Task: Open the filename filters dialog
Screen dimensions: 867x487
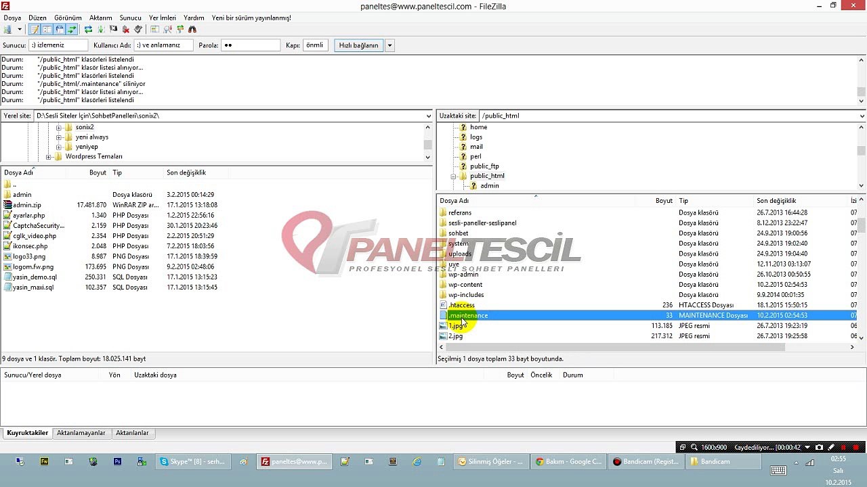Action: 155,29
